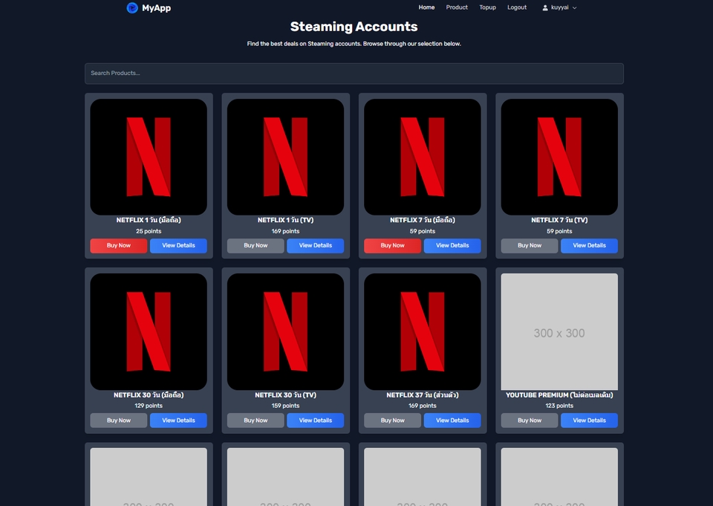The width and height of the screenshot is (713, 506).
Task: Click the 300 x 300 placeholder of YOUTUBE PREMIUM
Action: coord(559,331)
